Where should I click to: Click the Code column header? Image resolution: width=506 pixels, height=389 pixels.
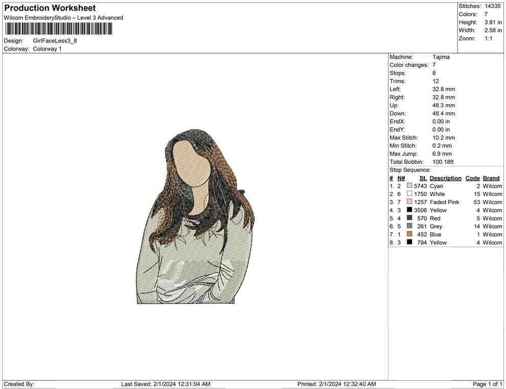(x=473, y=178)
